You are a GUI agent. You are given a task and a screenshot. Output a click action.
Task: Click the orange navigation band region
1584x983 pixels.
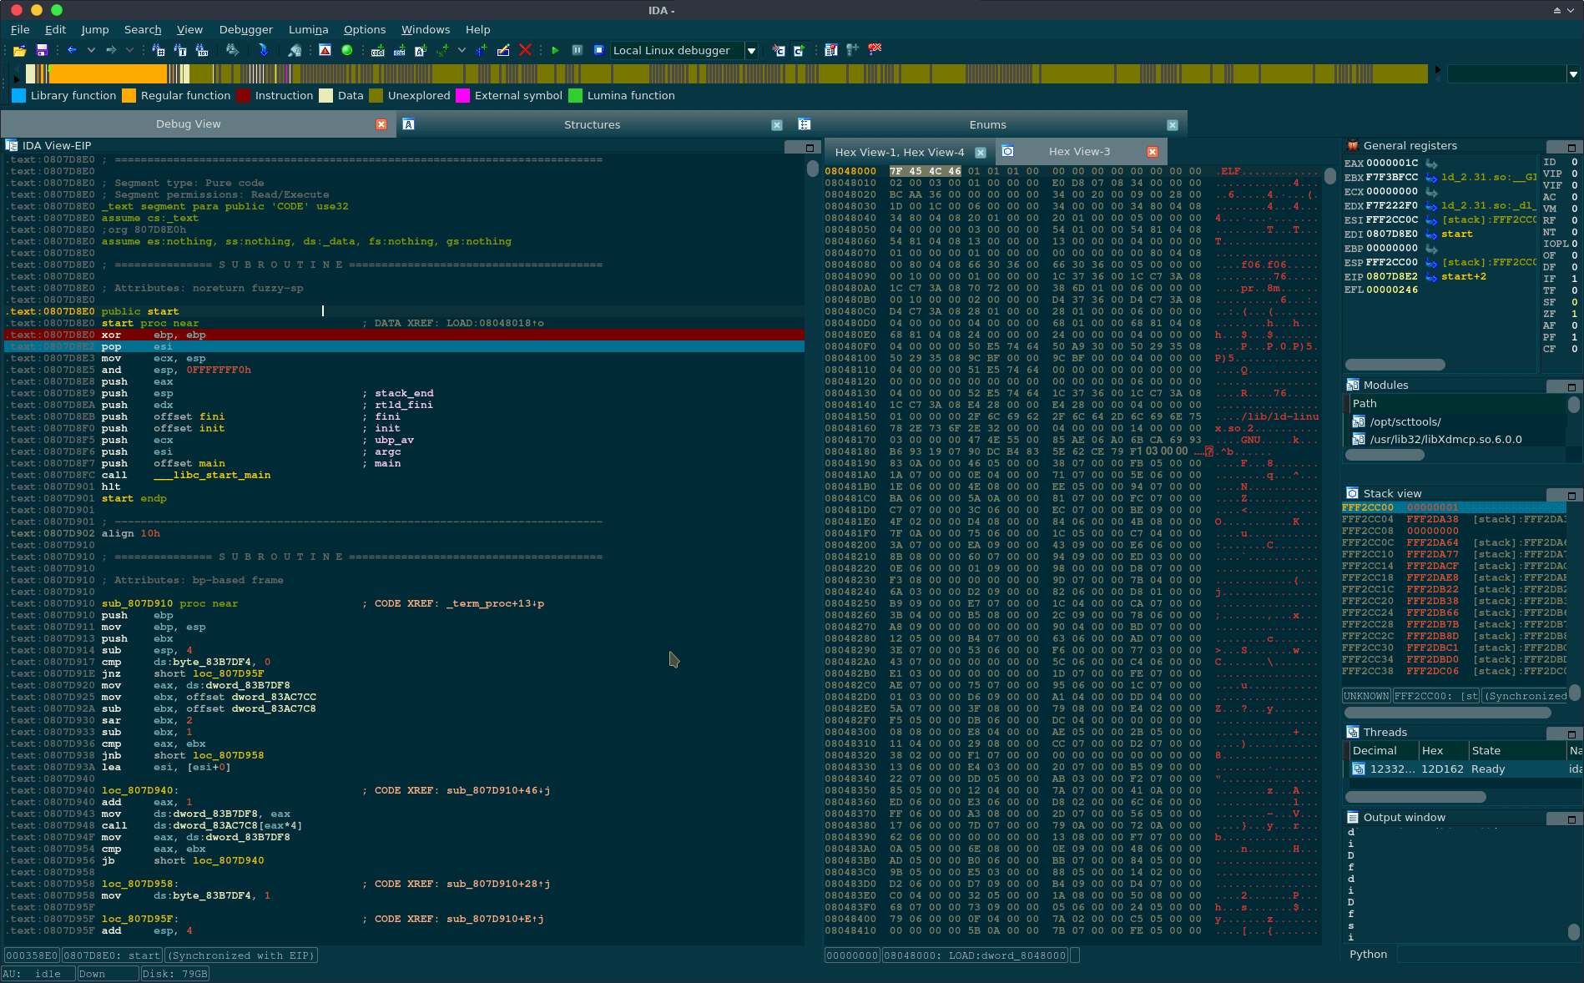tap(108, 73)
